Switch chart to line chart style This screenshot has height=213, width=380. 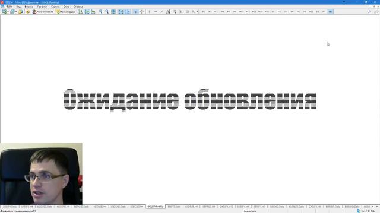point(93,12)
